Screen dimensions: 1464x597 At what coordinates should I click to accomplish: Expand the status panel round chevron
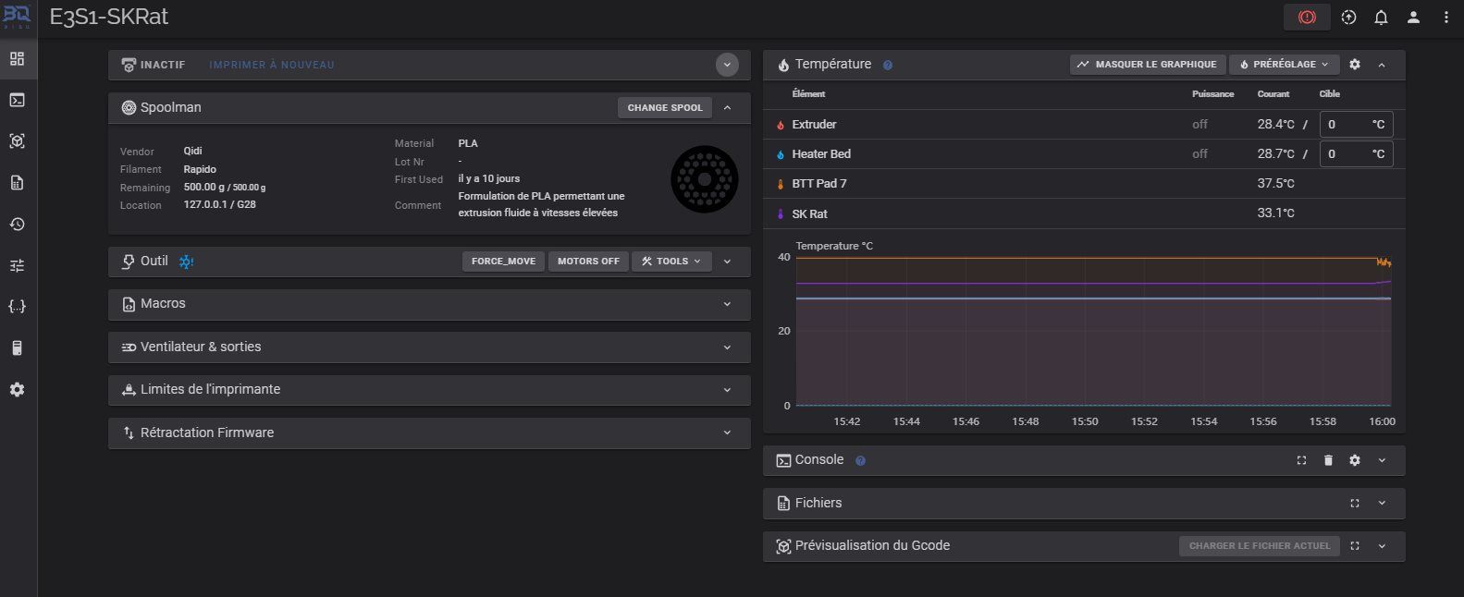[727, 65]
